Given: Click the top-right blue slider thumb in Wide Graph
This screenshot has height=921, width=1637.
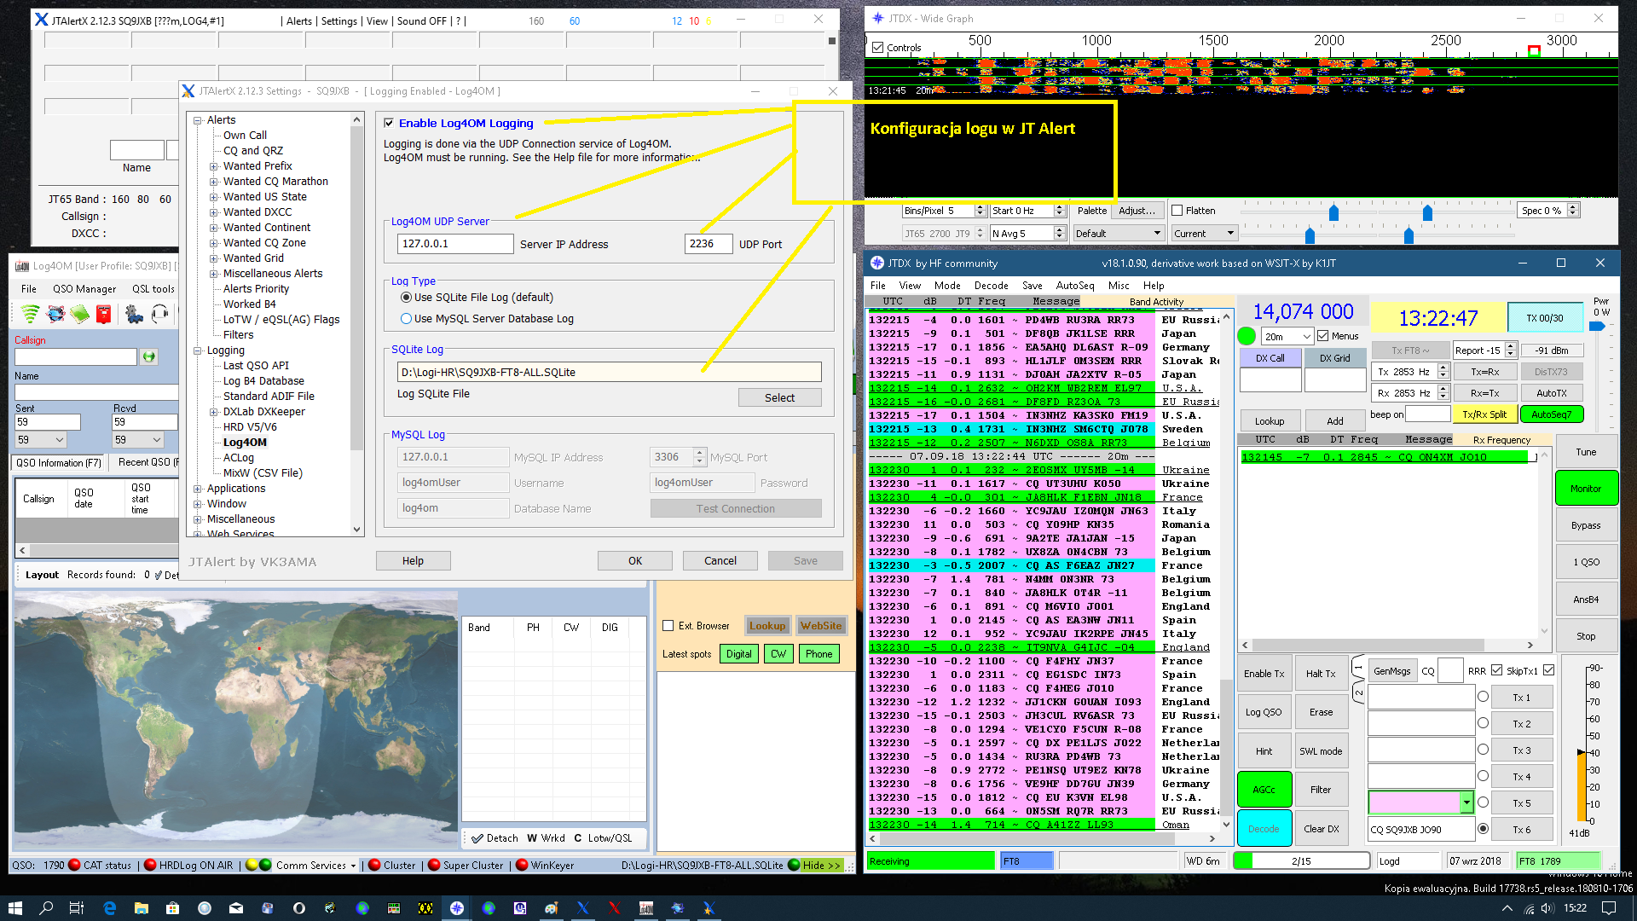Looking at the screenshot, I should tap(1427, 212).
